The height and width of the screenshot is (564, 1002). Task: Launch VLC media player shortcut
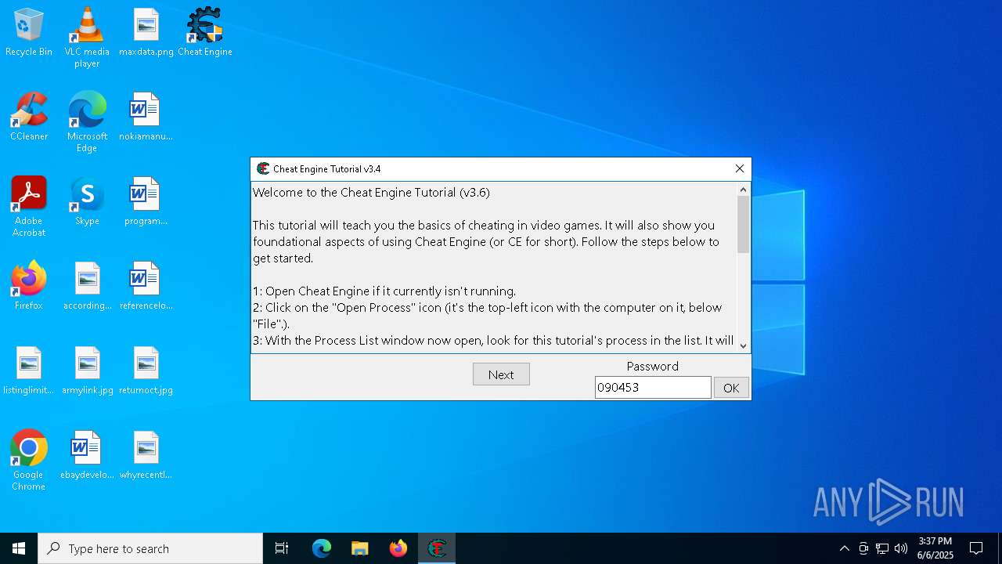(87, 37)
